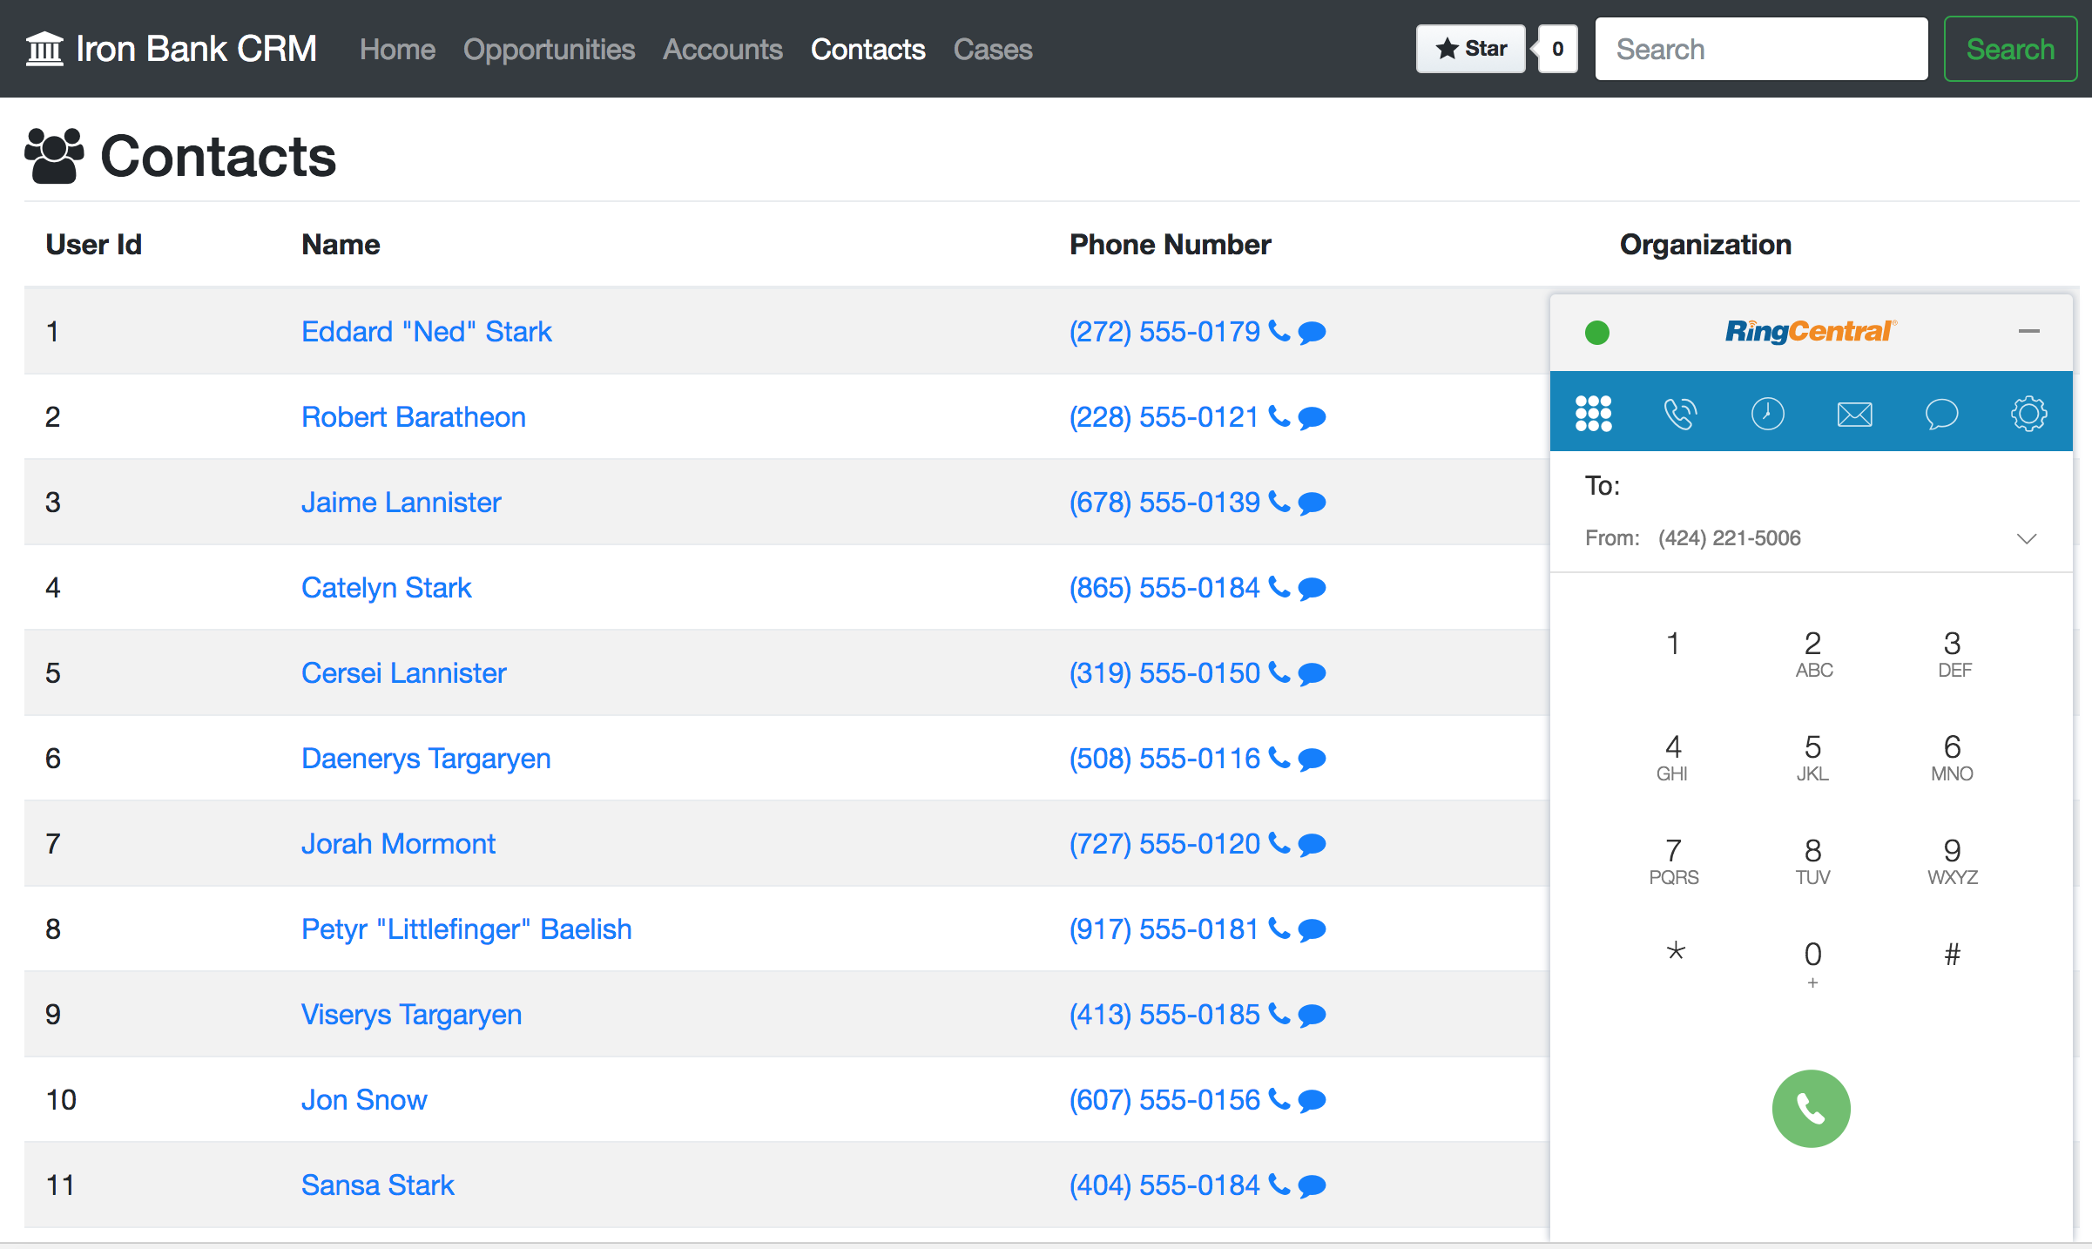Open the Opportunities section
The width and height of the screenshot is (2092, 1249).
click(549, 49)
